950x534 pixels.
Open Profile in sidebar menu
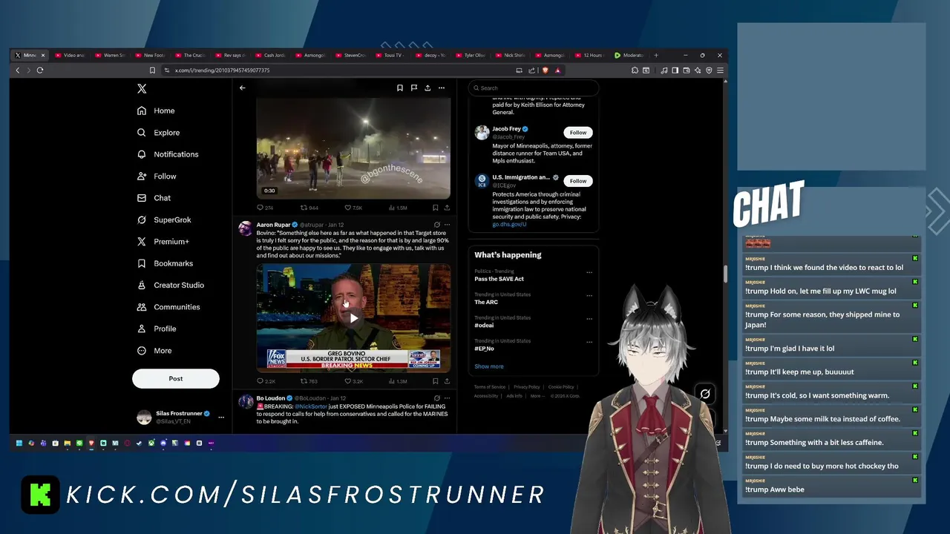click(x=157, y=329)
